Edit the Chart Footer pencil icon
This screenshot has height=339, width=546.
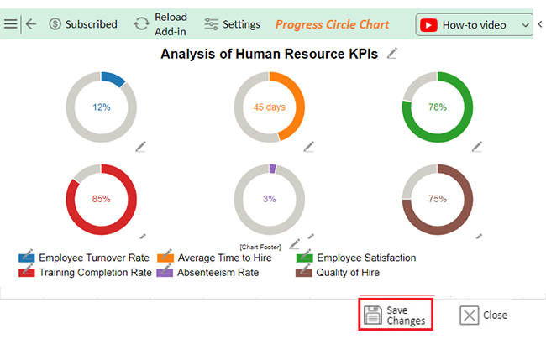(x=295, y=243)
